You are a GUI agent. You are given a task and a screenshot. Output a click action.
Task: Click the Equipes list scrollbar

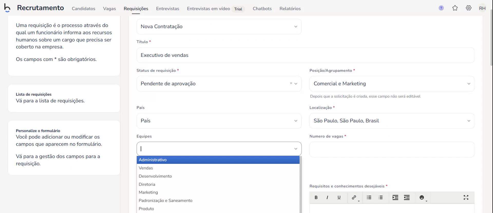point(300,184)
